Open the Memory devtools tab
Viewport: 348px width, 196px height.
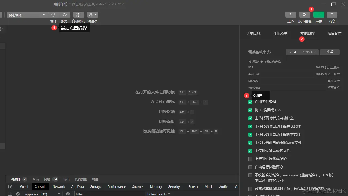[x=156, y=187]
